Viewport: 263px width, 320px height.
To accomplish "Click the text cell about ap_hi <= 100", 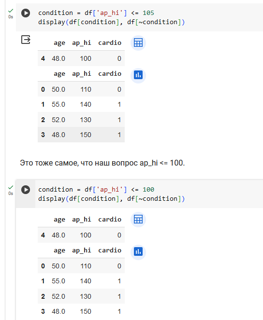I will coord(102,163).
